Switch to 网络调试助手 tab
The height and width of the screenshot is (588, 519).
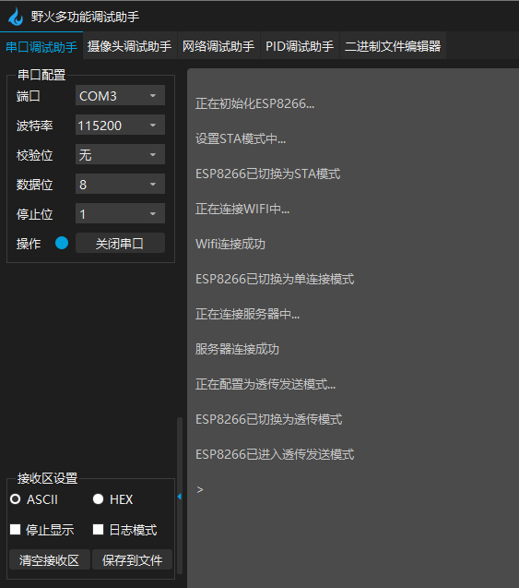tap(218, 46)
